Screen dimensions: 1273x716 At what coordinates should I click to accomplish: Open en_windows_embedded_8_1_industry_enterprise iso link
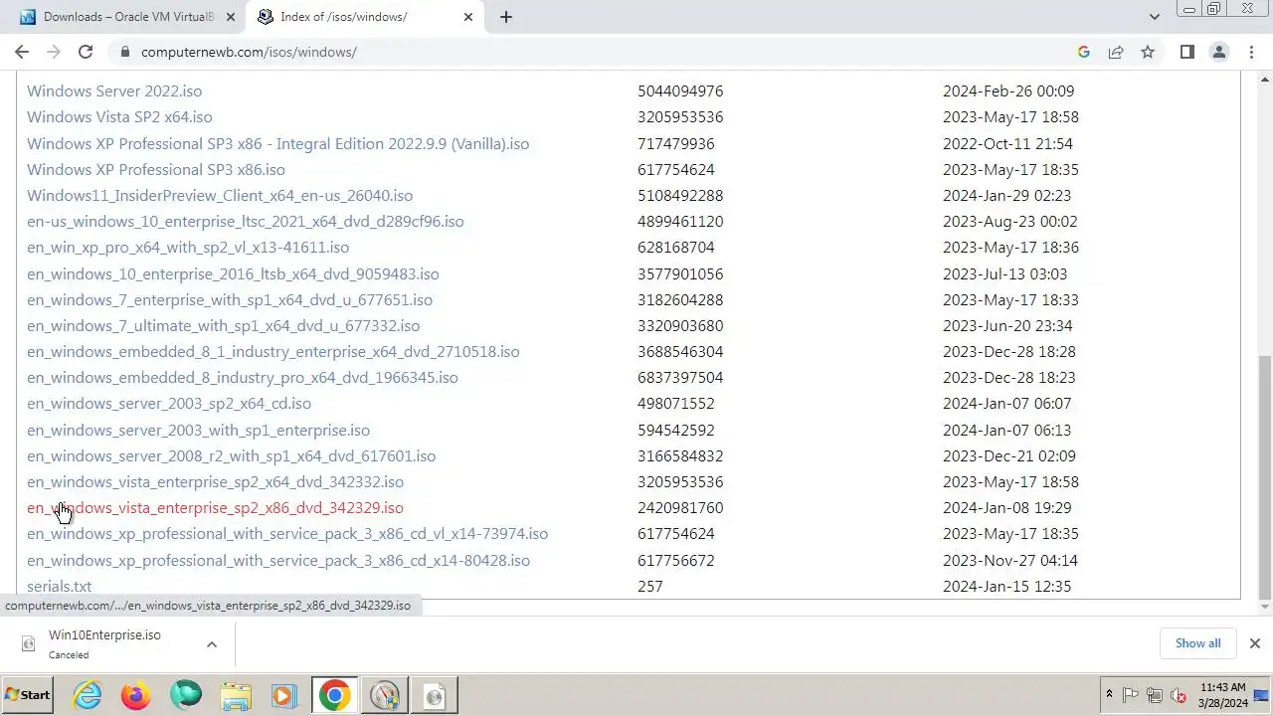pyautogui.click(x=273, y=351)
